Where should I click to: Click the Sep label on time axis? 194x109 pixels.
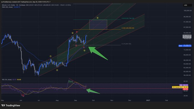coord(76,100)
